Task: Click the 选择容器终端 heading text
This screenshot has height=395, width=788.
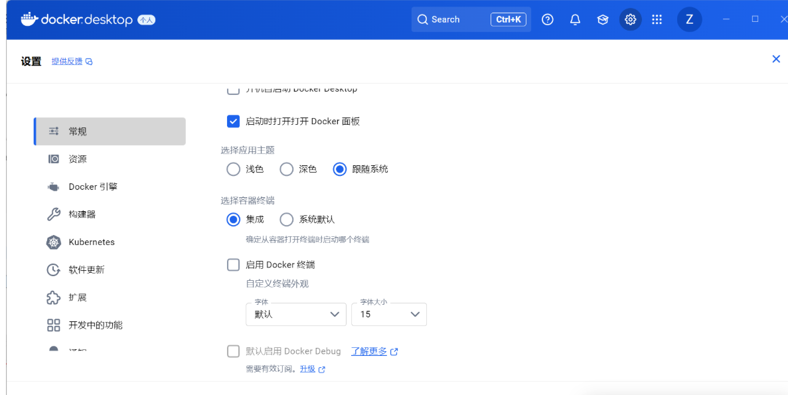Action: pos(248,200)
